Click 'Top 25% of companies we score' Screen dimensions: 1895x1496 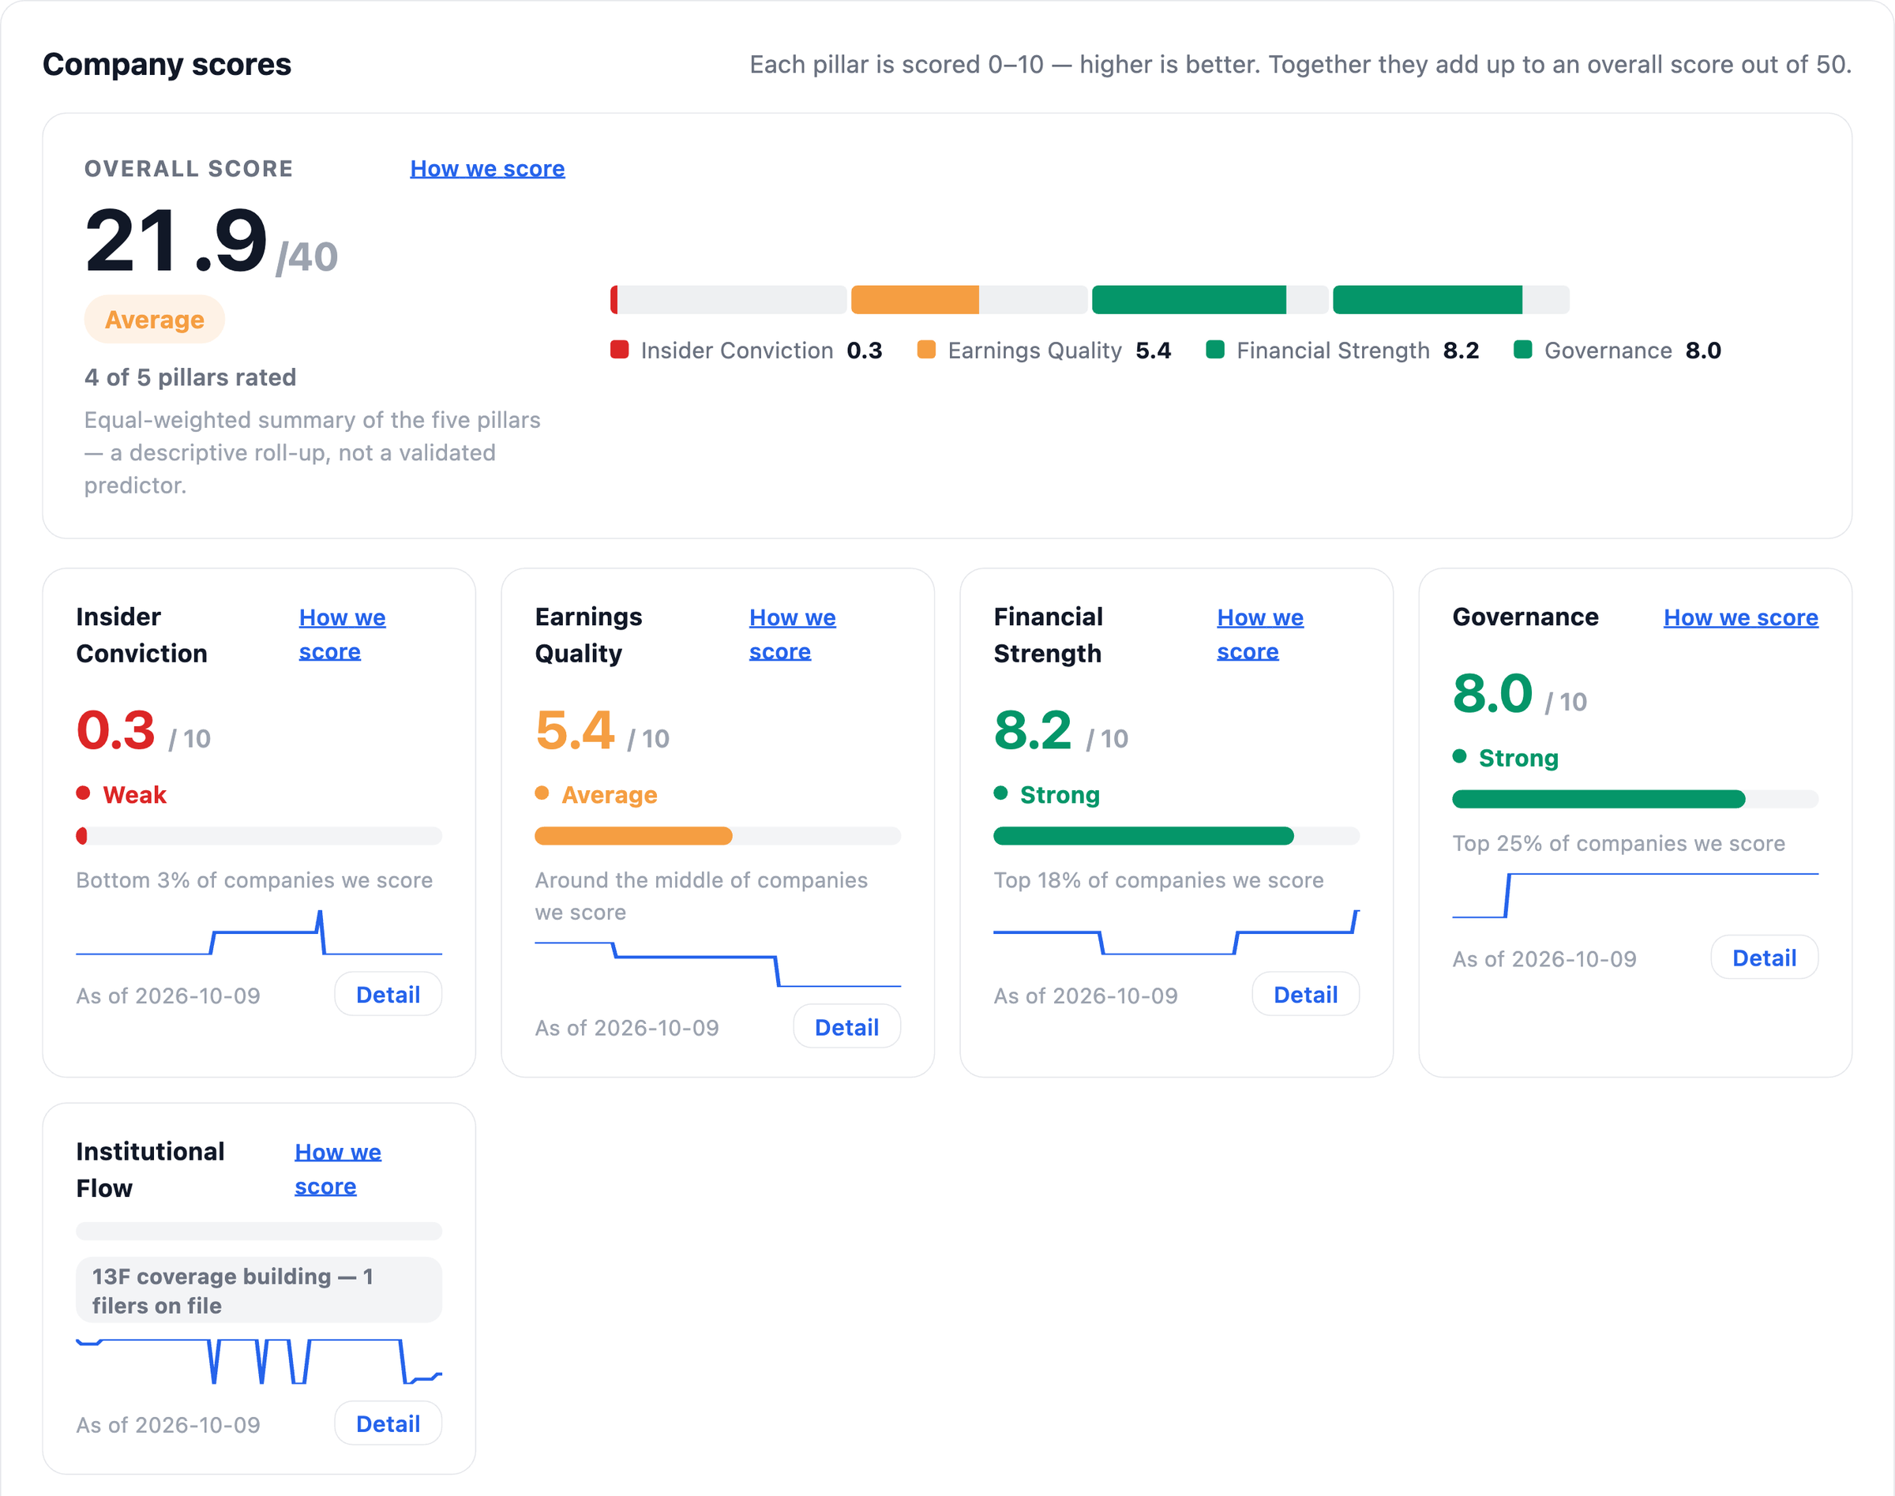pos(1618,843)
